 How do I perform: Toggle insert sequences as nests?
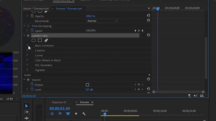tap(52, 114)
